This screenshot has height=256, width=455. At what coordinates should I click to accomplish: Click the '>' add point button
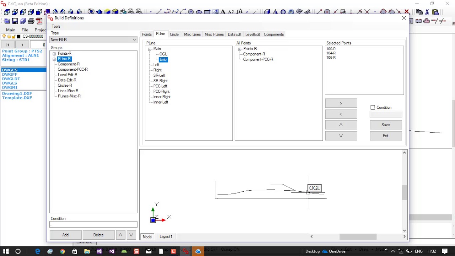pos(341,103)
